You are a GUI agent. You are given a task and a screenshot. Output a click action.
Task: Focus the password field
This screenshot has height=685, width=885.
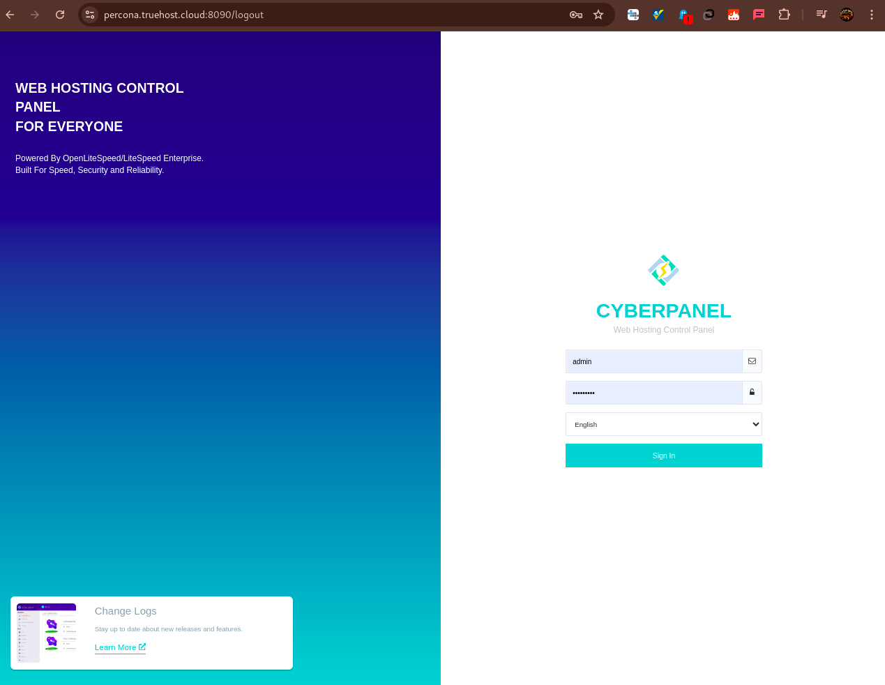point(654,393)
